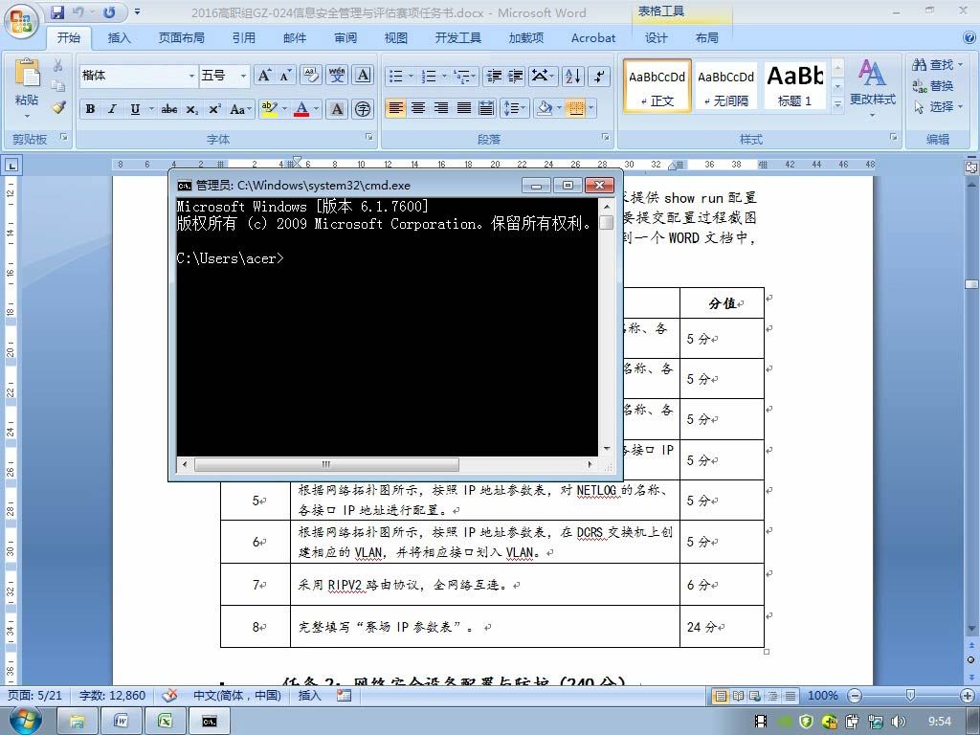Click the Office button orb
Viewport: 980px width, 735px height.
coord(21,21)
